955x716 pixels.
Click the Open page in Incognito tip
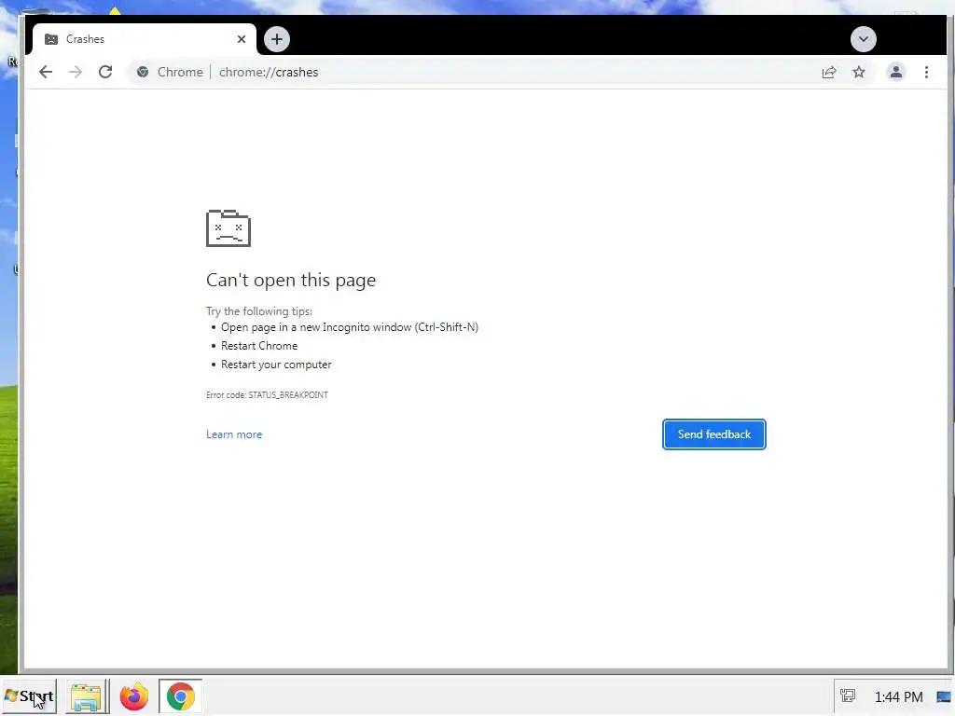pyautogui.click(x=350, y=327)
